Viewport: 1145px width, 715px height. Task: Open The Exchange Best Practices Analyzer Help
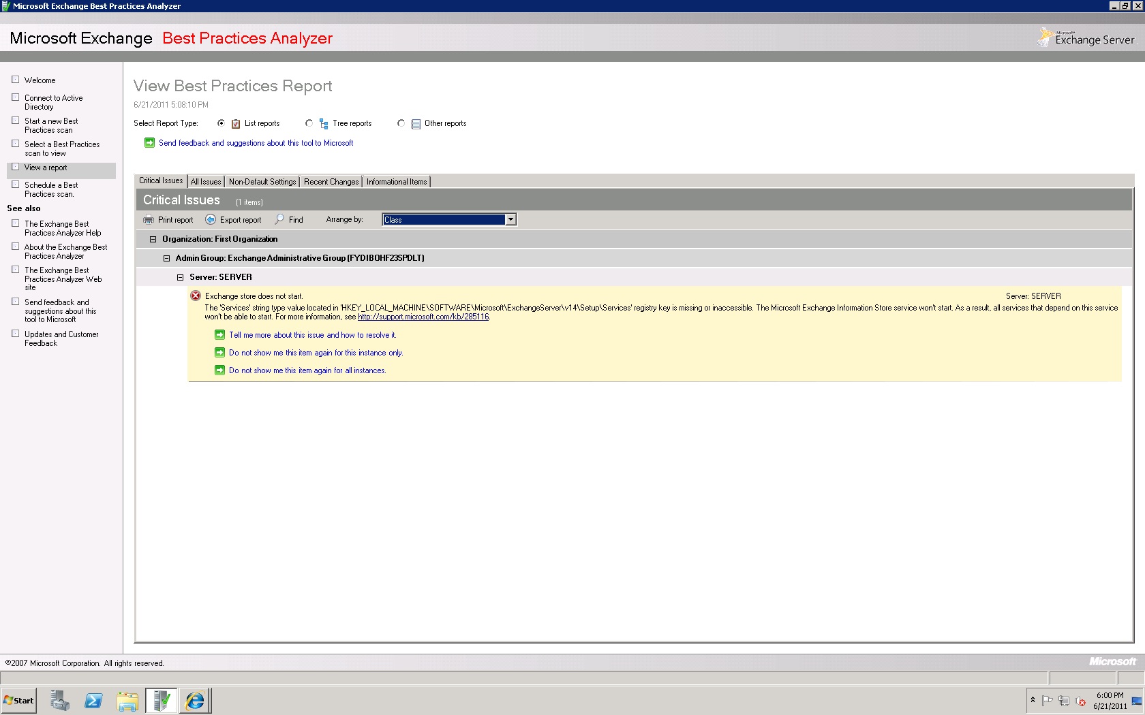tap(63, 228)
